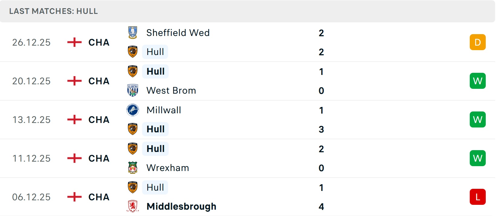Click the Last Matches: Hull header
496x216 pixels.
(x=53, y=11)
